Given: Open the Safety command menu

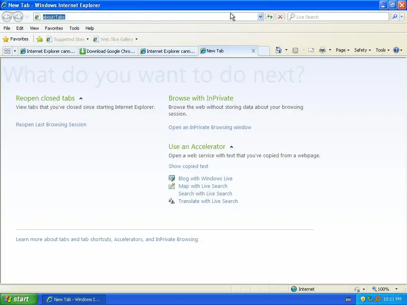Looking at the screenshot, I should [362, 50].
